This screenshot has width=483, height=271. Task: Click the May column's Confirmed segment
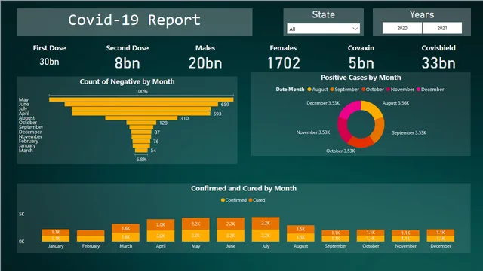[195, 236]
